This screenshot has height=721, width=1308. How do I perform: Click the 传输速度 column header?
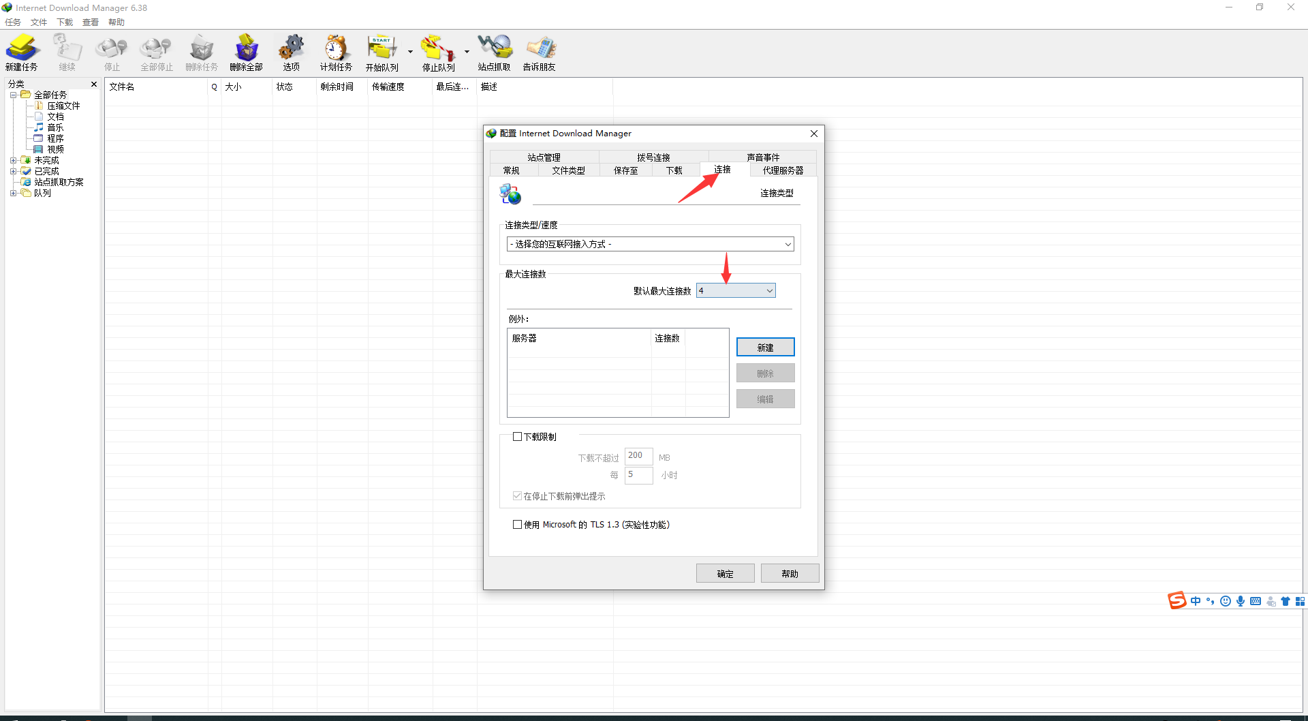click(400, 87)
